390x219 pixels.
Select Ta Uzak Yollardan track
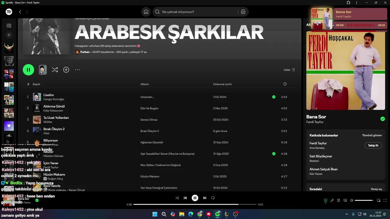click(56, 118)
